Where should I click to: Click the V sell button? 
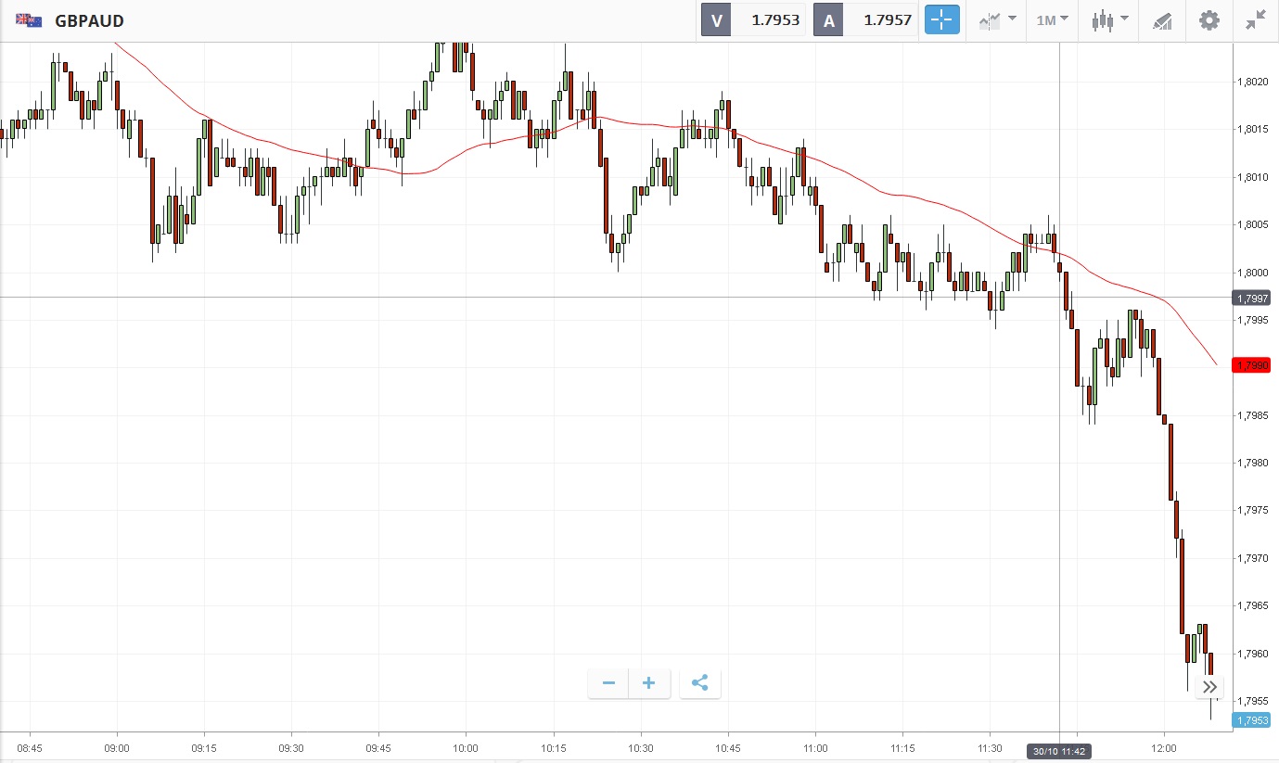(716, 20)
